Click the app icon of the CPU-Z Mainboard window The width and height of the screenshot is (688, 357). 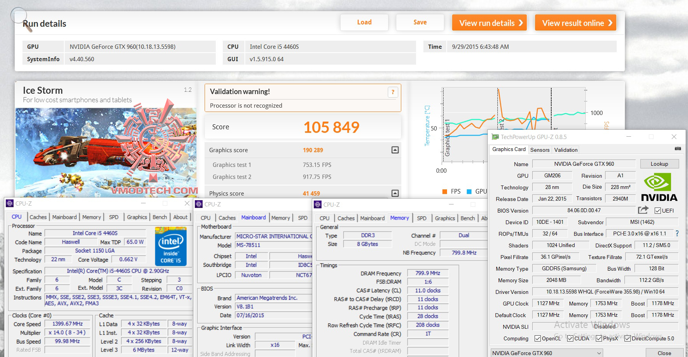199,204
